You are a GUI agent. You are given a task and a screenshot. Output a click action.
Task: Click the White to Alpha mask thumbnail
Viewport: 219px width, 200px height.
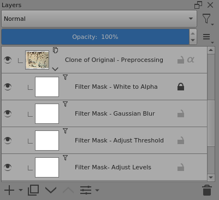[x=47, y=87]
